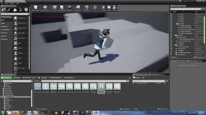Open Blender from the Windows taskbar
Screen dimensions: 206x115
point(56,113)
